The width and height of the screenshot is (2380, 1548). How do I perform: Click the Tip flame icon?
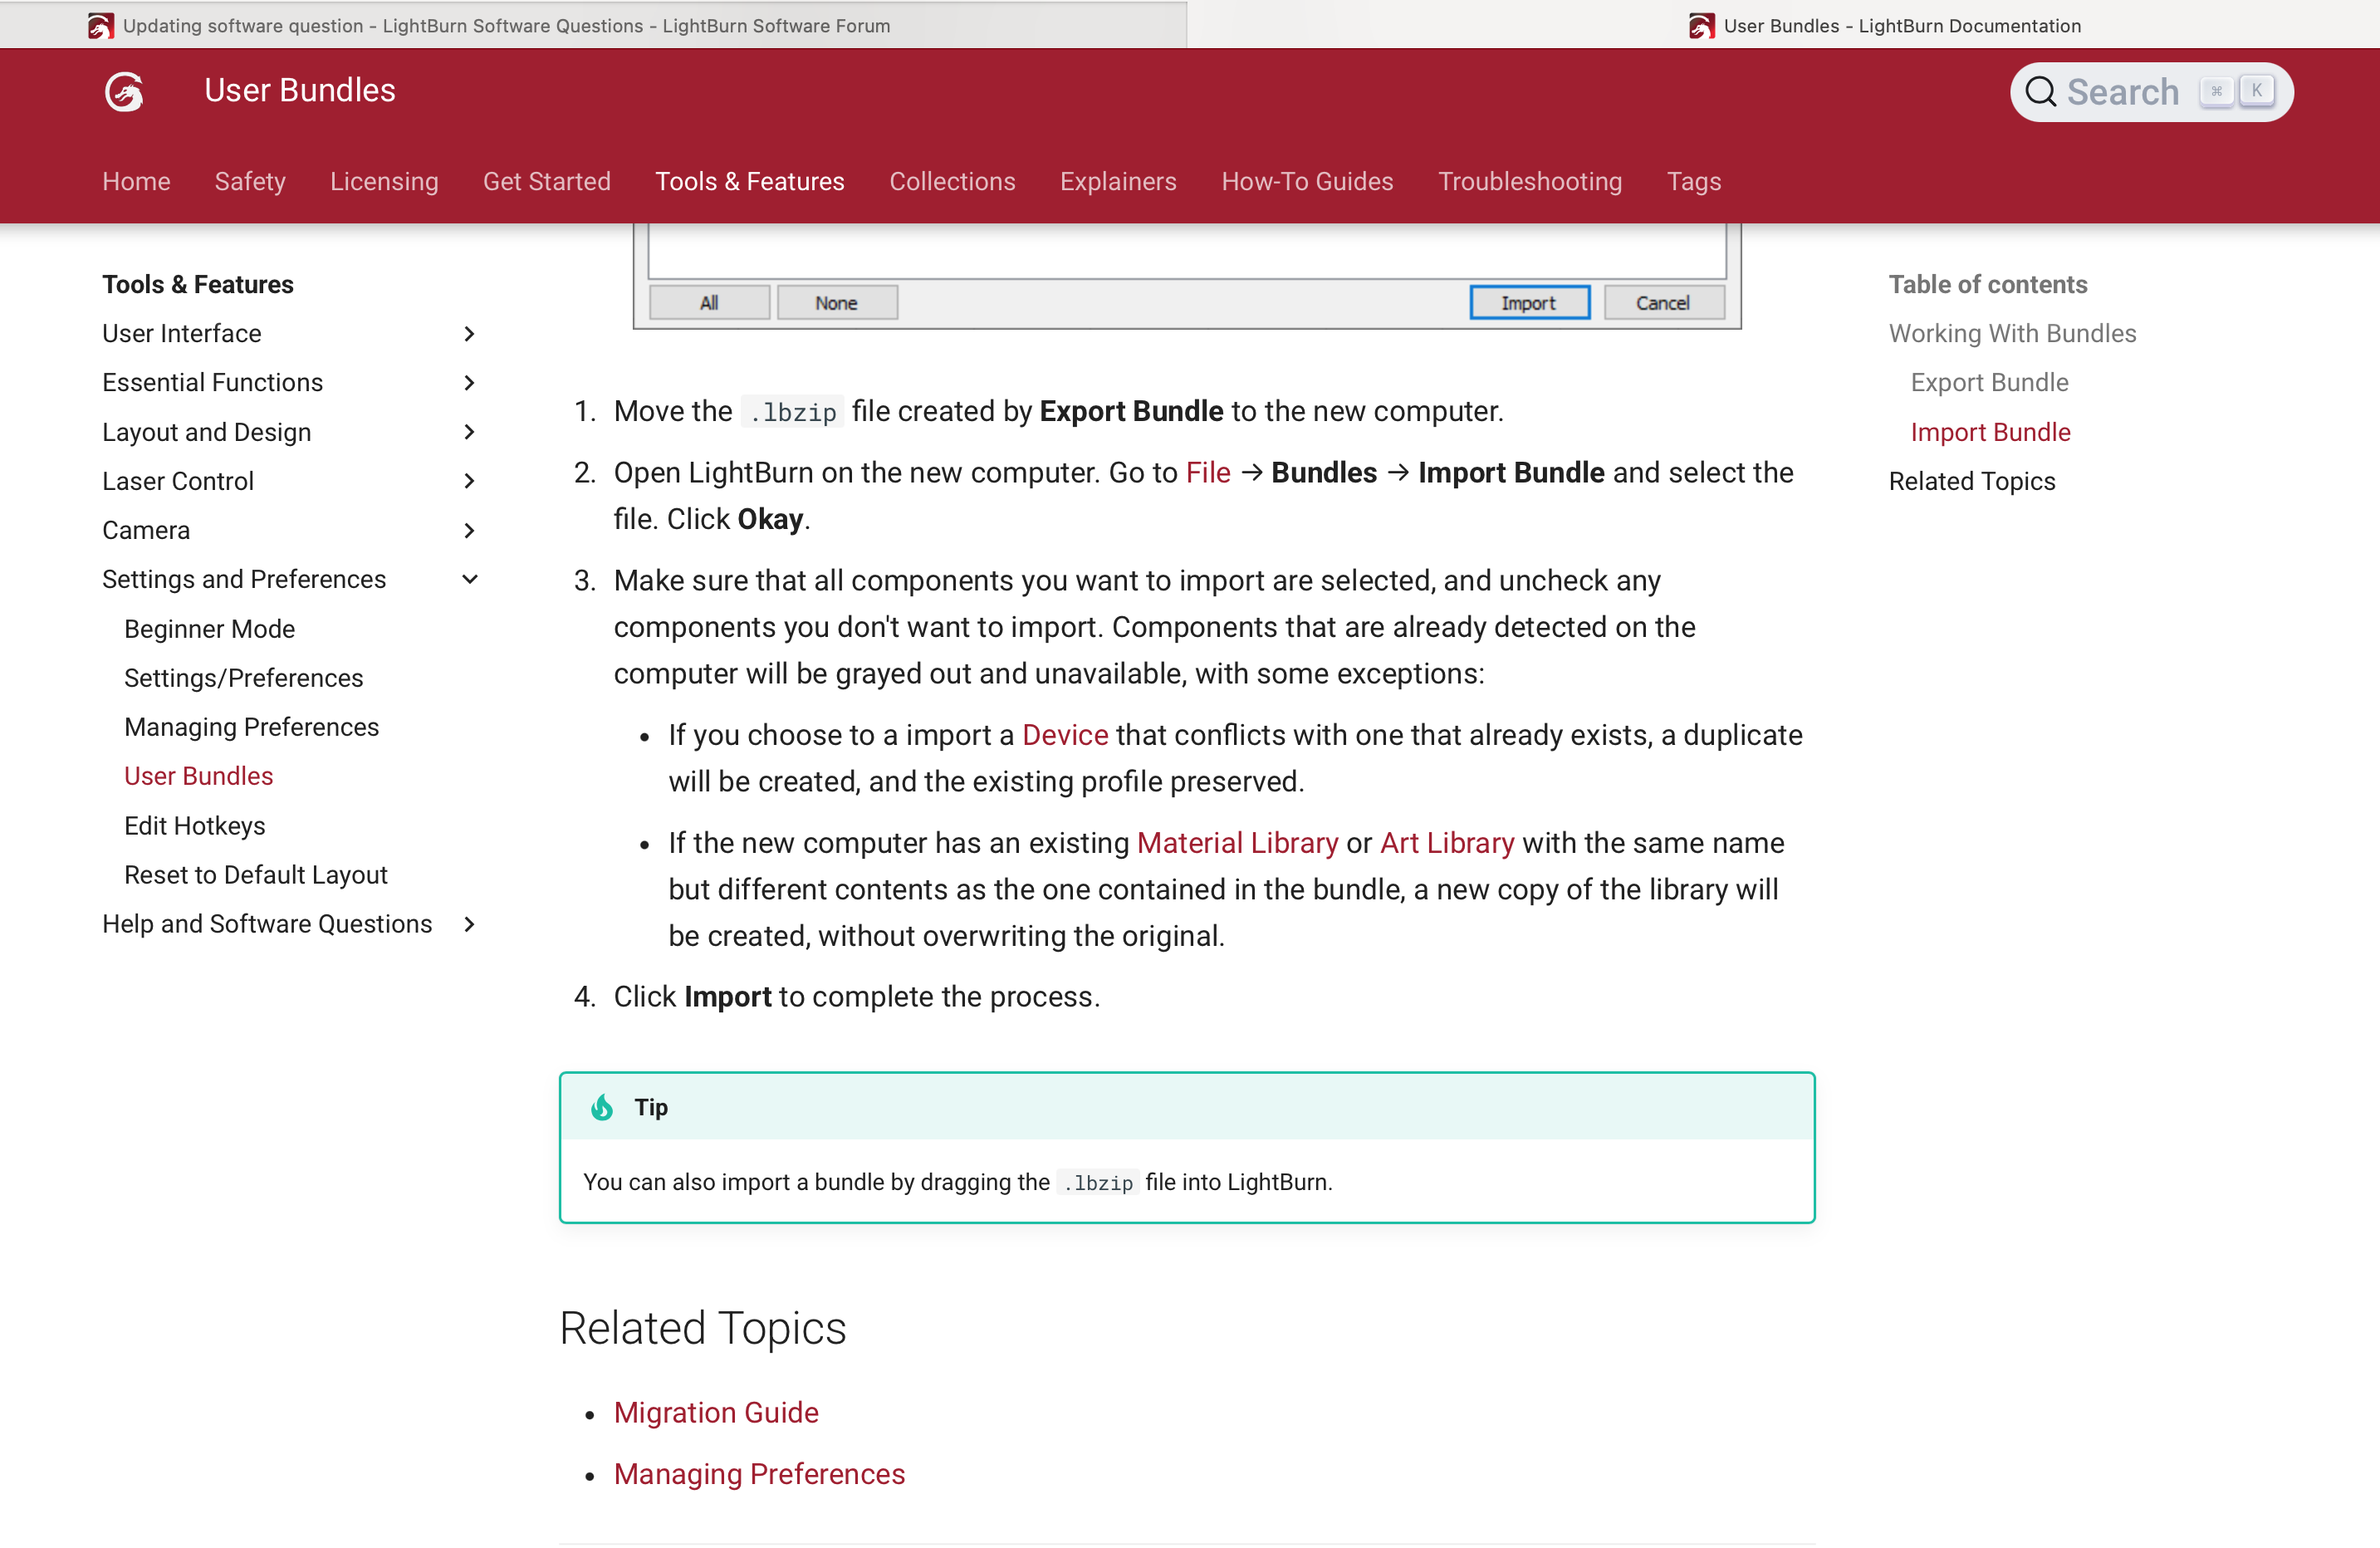pos(602,1107)
